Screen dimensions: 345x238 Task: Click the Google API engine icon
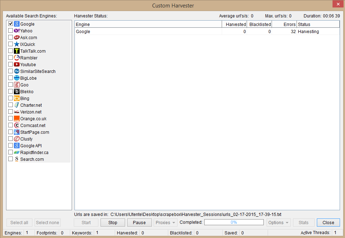(x=17, y=146)
